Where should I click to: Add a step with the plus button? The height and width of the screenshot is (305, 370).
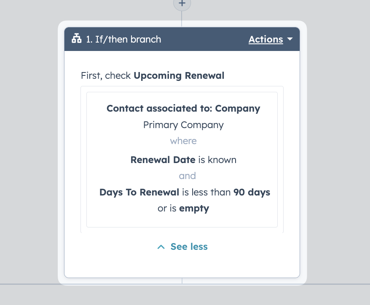click(182, 3)
